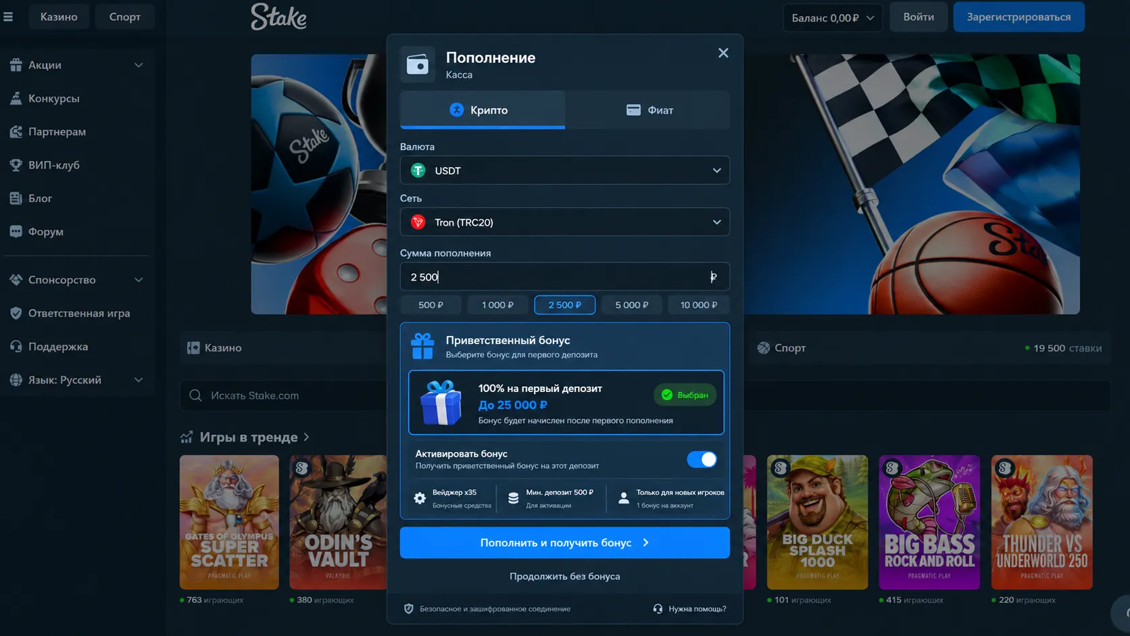Close the Пополнение dialog
Screen dimensions: 1130x636
[x=723, y=53]
